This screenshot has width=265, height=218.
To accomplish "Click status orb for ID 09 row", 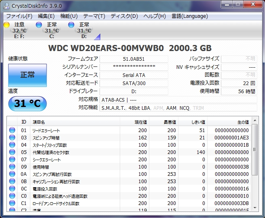I will coord(12,167).
